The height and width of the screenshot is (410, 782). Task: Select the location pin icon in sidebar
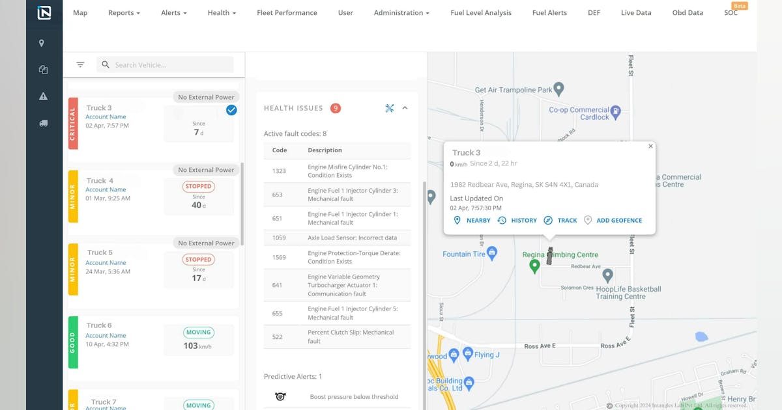pos(42,43)
